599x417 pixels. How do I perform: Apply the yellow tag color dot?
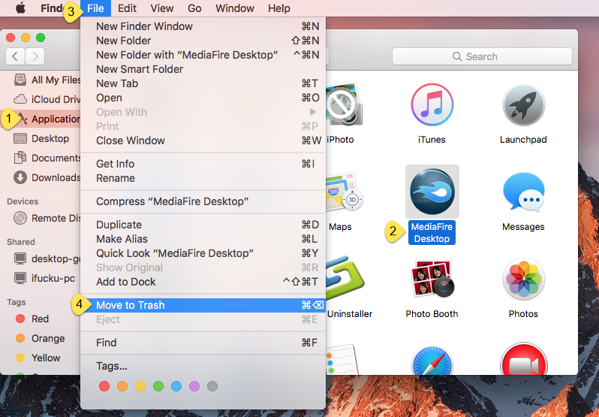pyautogui.click(x=140, y=386)
